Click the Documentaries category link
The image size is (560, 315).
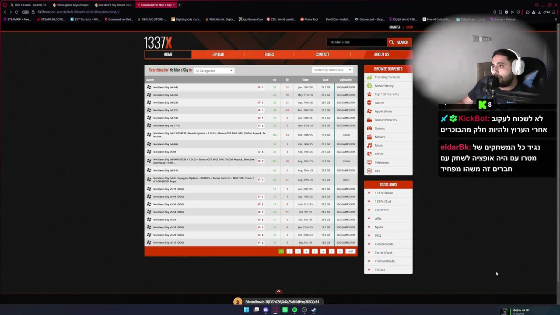pyautogui.click(x=385, y=120)
